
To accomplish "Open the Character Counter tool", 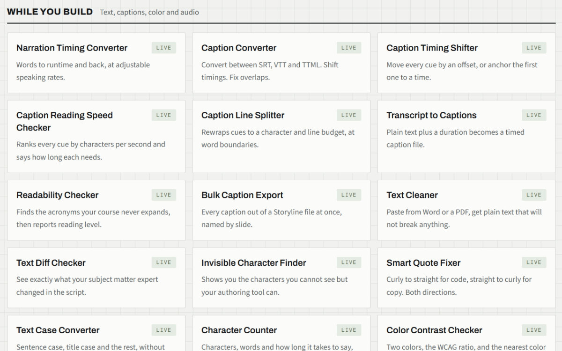I will [281, 333].
